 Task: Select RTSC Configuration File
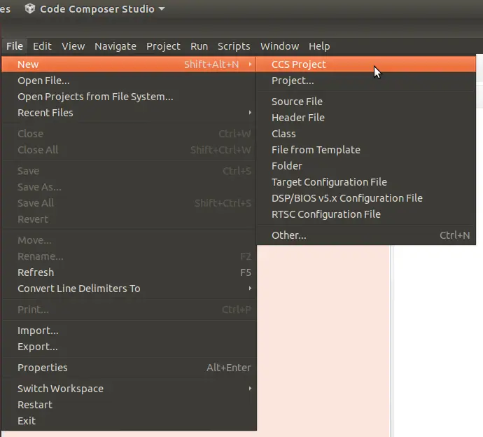click(366, 214)
